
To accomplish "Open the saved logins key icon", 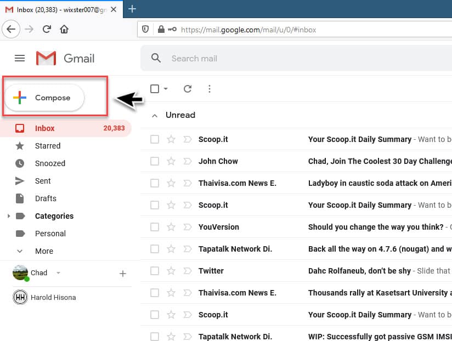I will [172, 29].
